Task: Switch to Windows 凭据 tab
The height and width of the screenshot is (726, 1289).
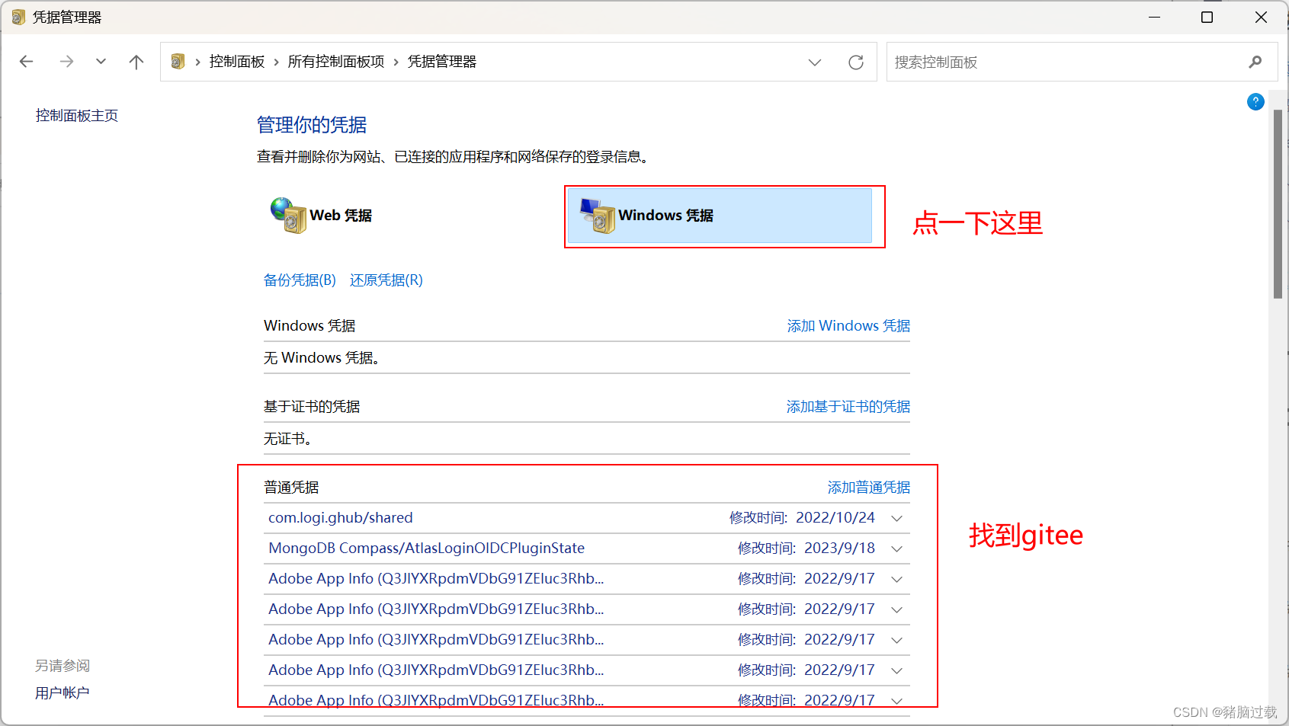Action: pos(720,216)
